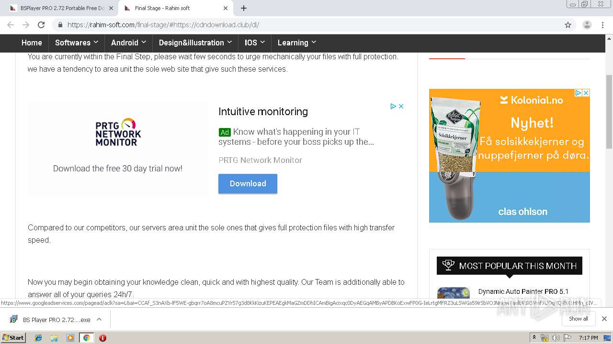Expand the Softwares menu
The width and height of the screenshot is (613, 344).
pyautogui.click(x=77, y=43)
